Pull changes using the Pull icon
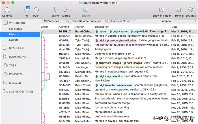This screenshot has height=124, width=198. (x=27, y=10)
